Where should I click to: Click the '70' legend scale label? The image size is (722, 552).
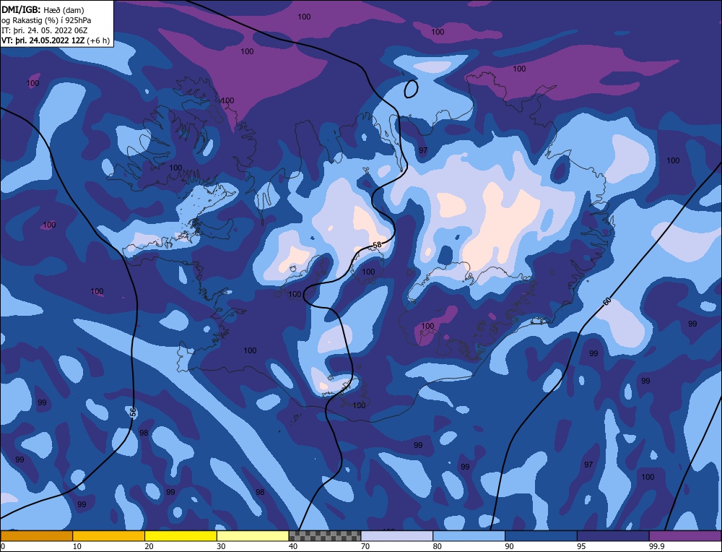[x=365, y=546]
